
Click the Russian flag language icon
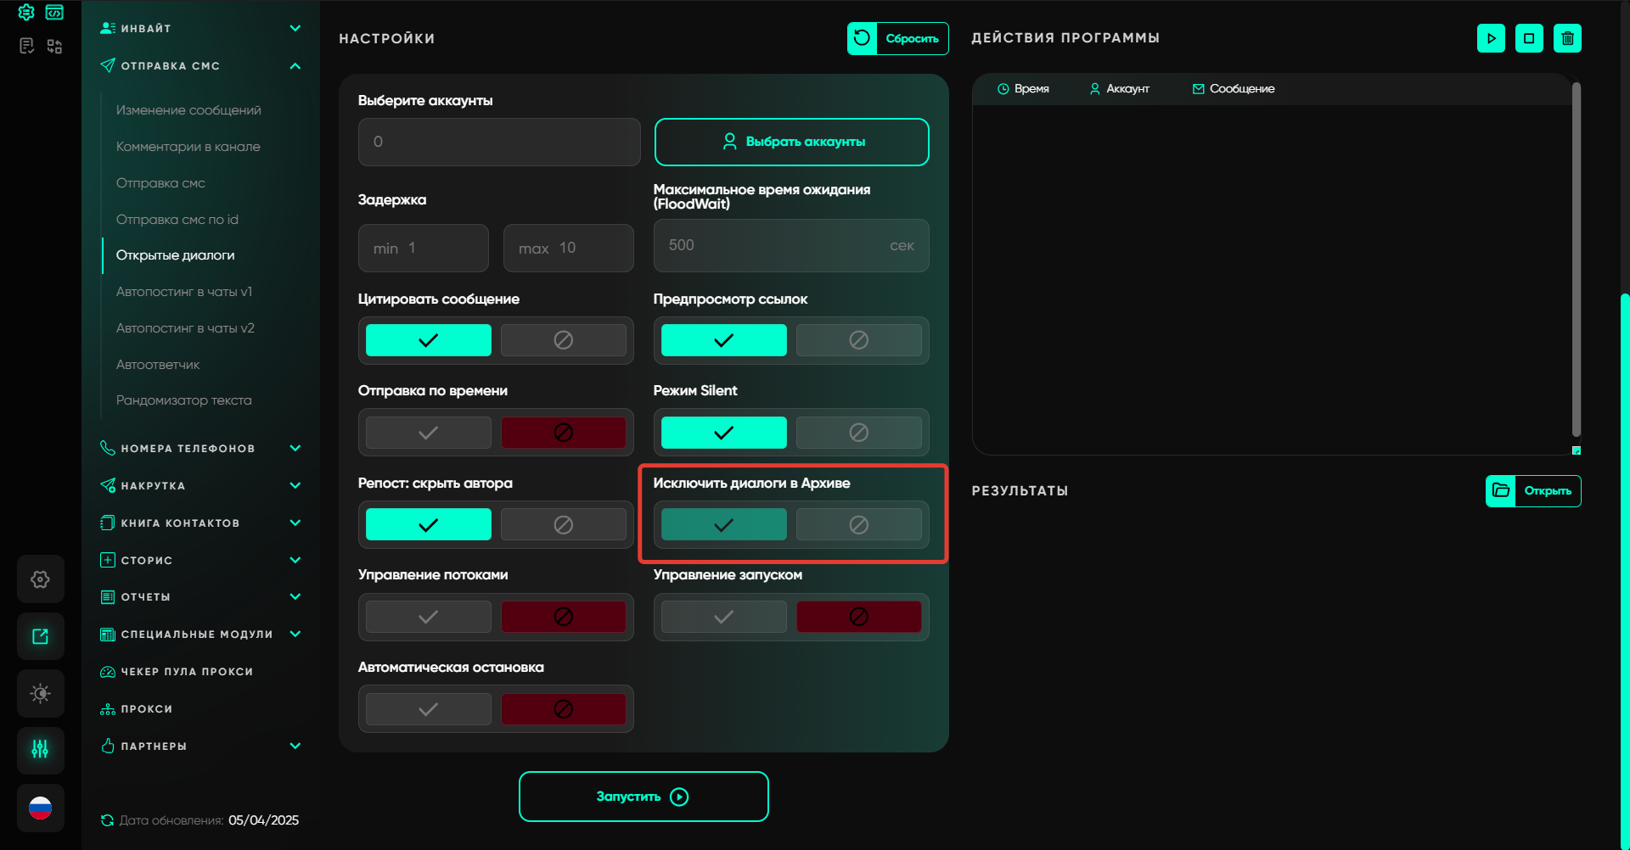(40, 808)
